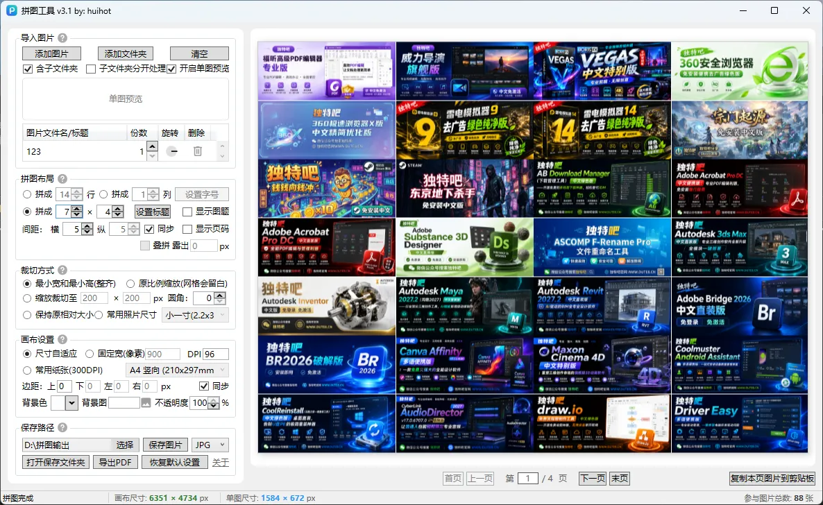This screenshot has height=505, width=823.
Task: Go to 下一页 next page
Action: point(593,478)
